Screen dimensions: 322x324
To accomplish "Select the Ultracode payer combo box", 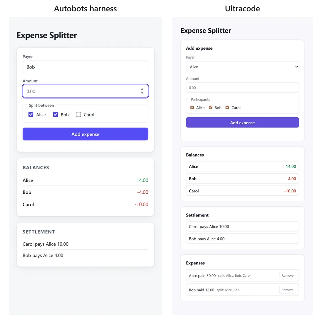I will [x=242, y=67].
